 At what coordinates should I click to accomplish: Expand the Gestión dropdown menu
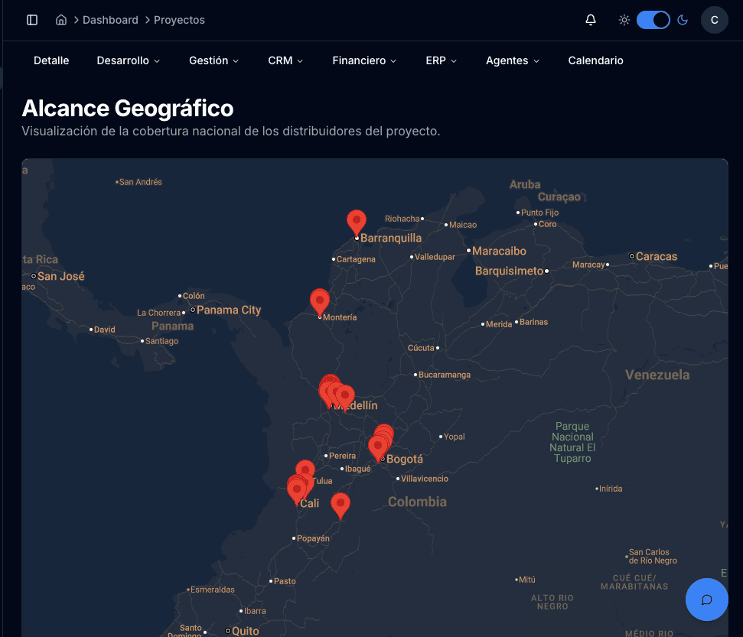point(213,60)
